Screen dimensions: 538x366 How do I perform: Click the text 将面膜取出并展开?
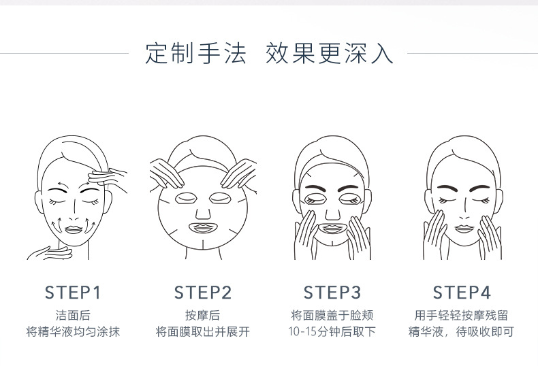[x=203, y=331]
